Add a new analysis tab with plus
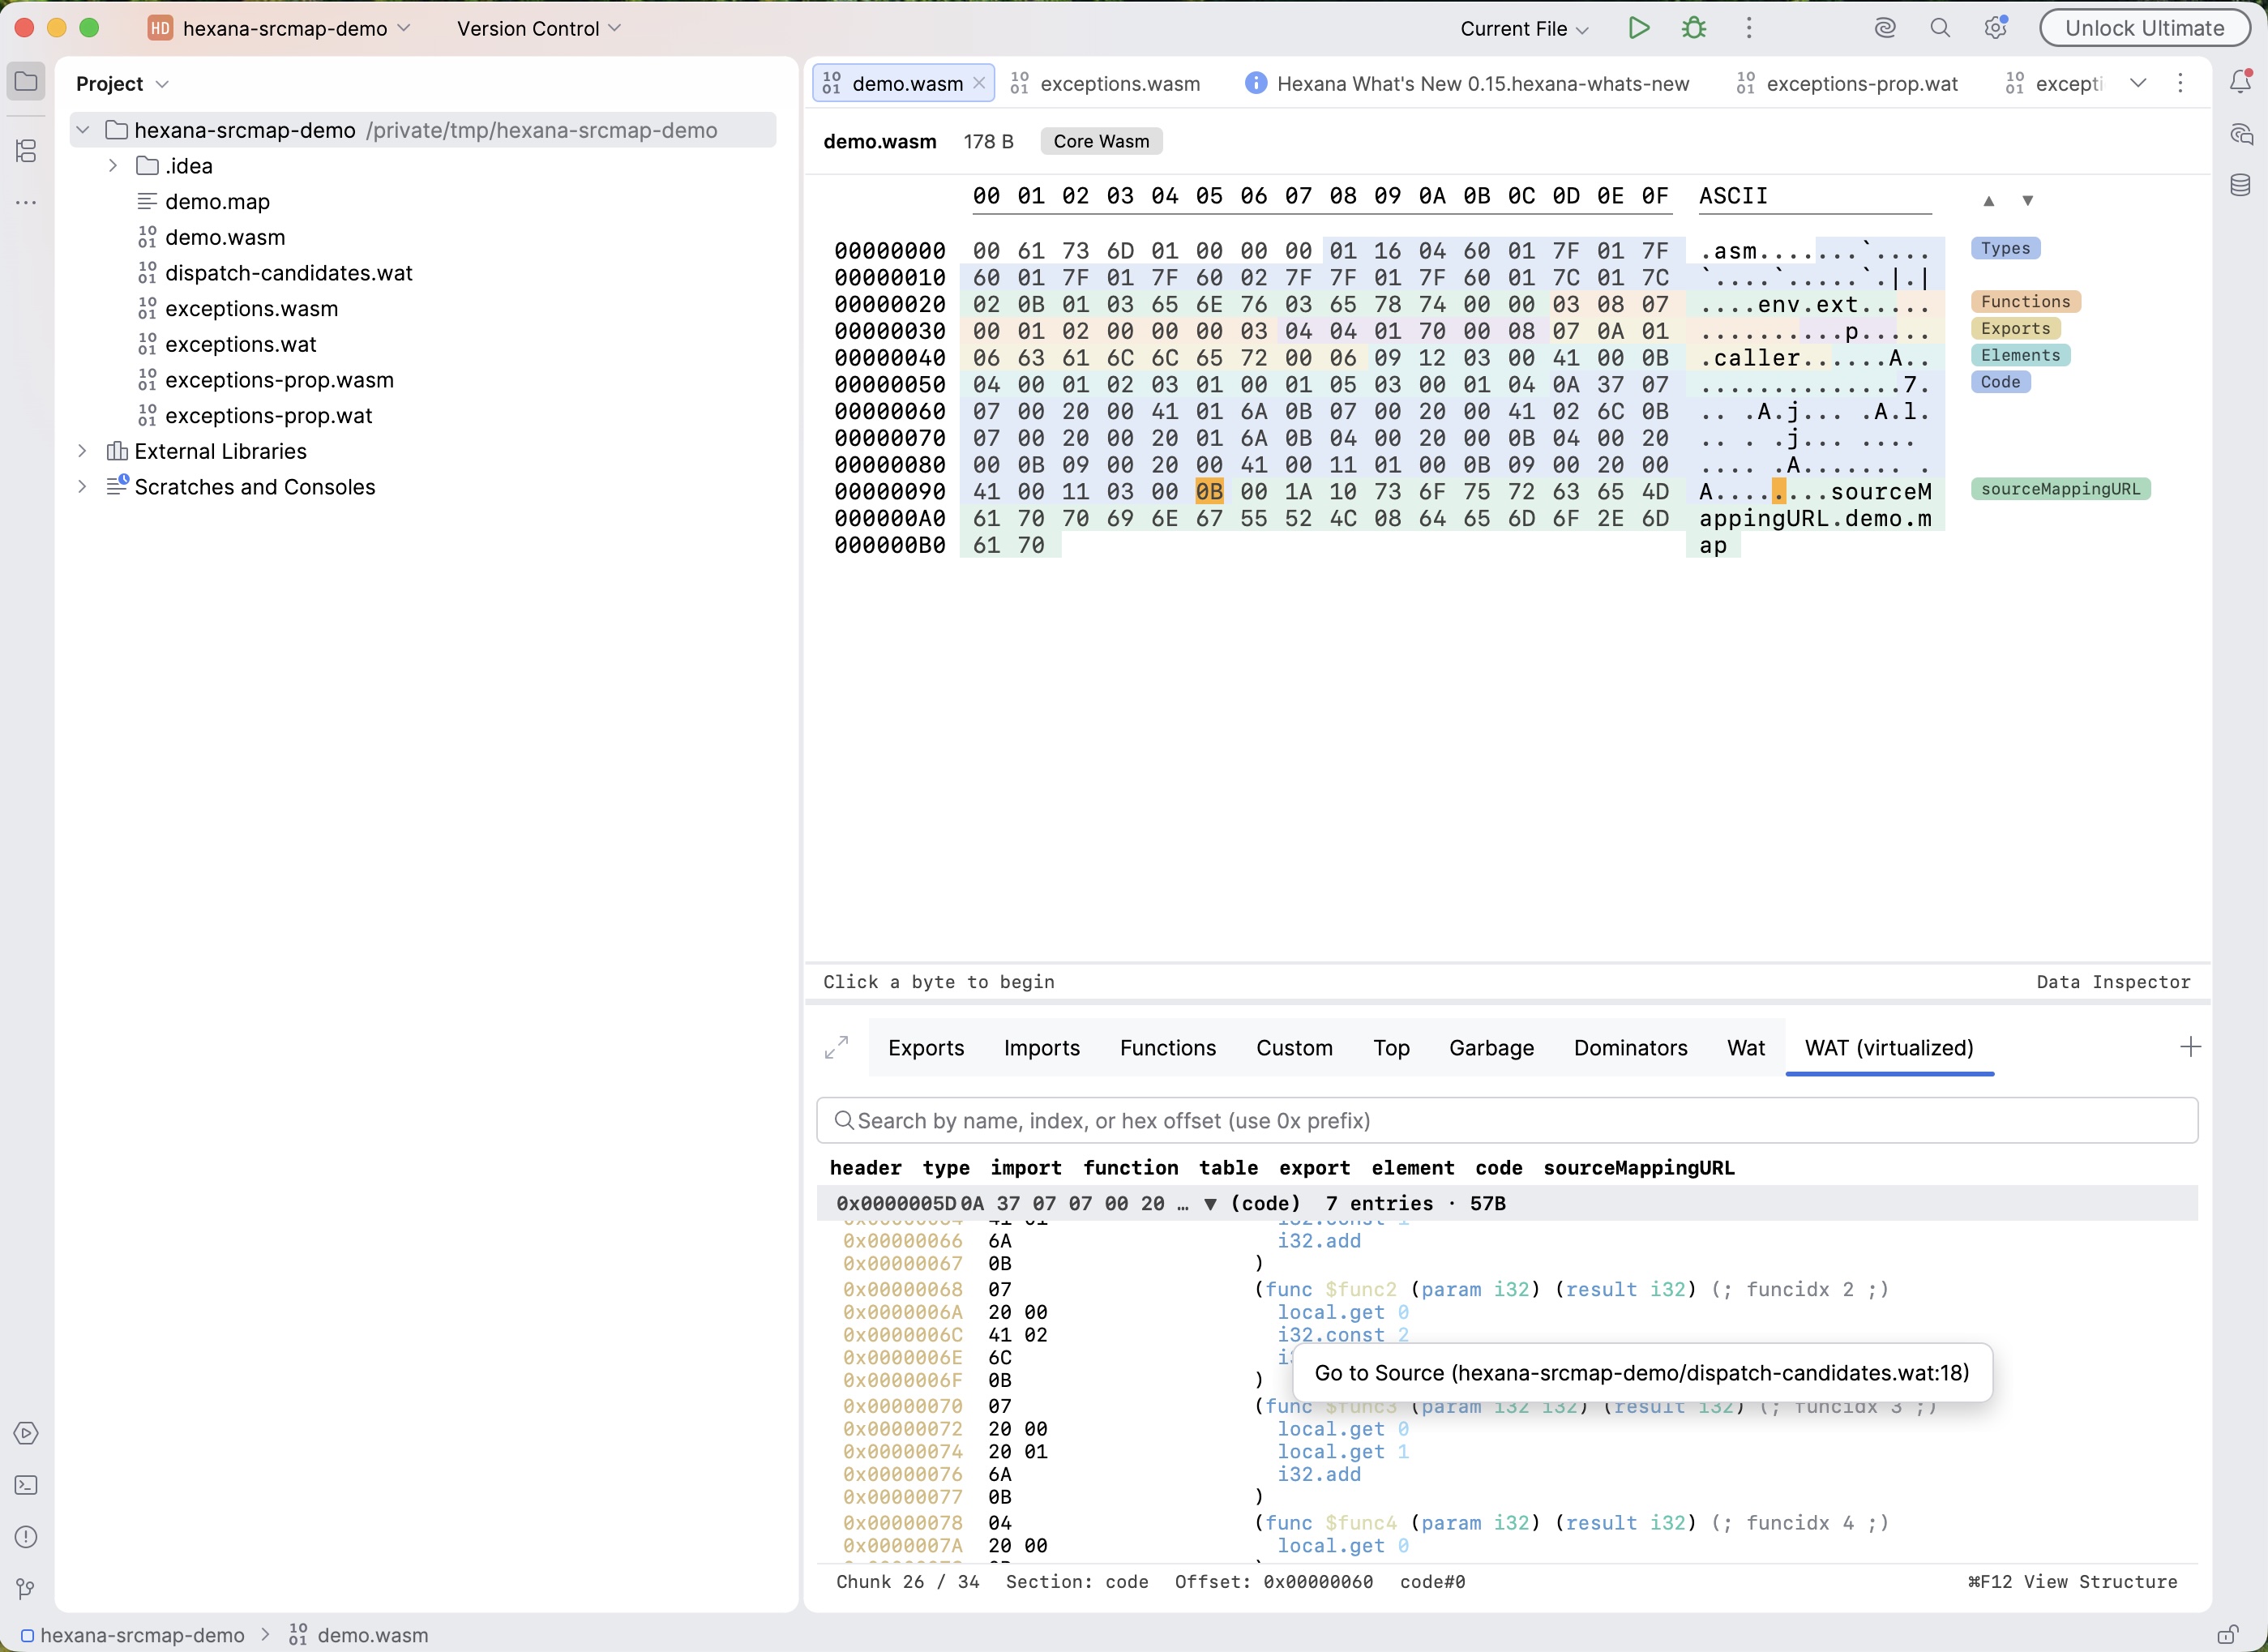Image resolution: width=2268 pixels, height=1652 pixels. pyautogui.click(x=2190, y=1047)
